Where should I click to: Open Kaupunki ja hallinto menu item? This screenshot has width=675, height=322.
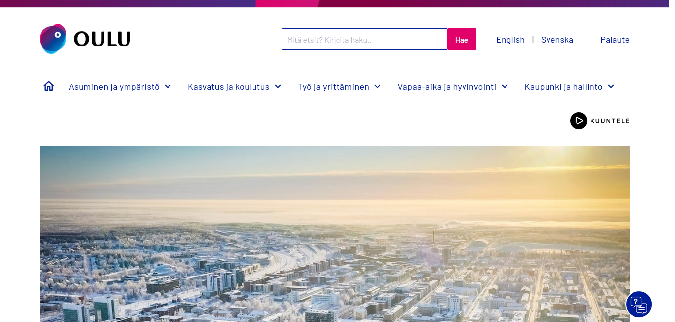point(564,87)
